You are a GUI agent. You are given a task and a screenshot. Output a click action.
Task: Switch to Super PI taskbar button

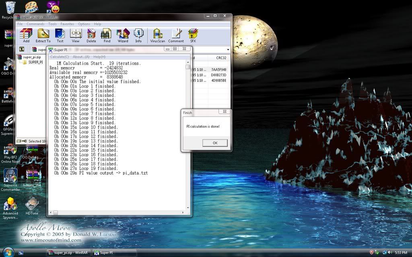114,253
